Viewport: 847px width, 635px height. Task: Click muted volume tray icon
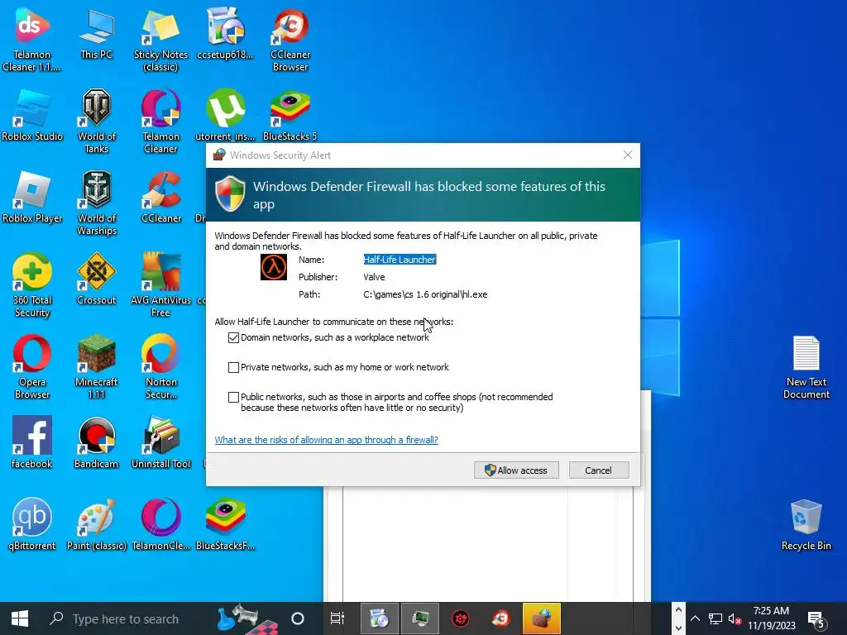[x=735, y=618]
